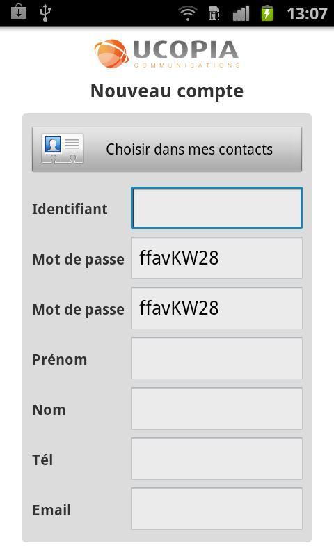This screenshot has height=557, width=334.
Task: Click the Nom text field
Action: pos(216,409)
